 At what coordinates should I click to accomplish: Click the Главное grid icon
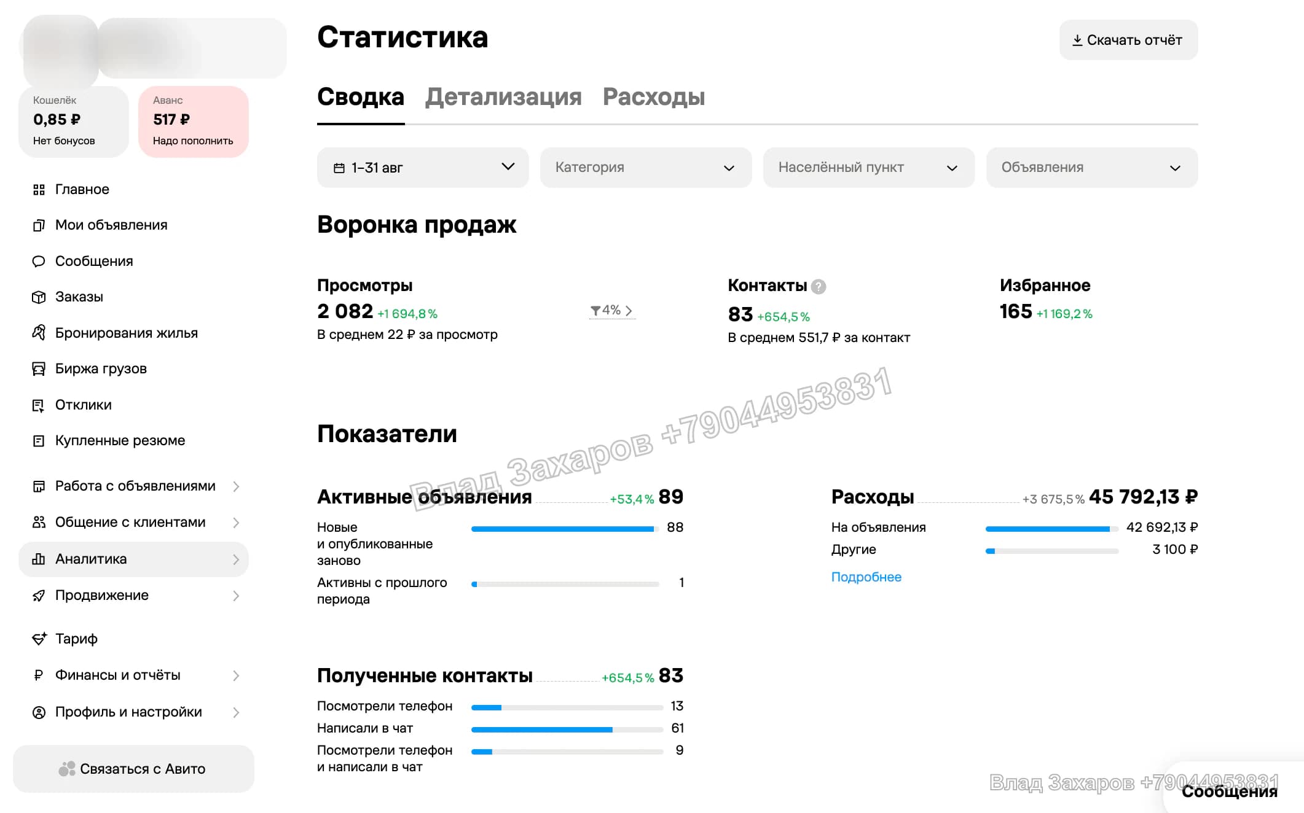click(39, 190)
